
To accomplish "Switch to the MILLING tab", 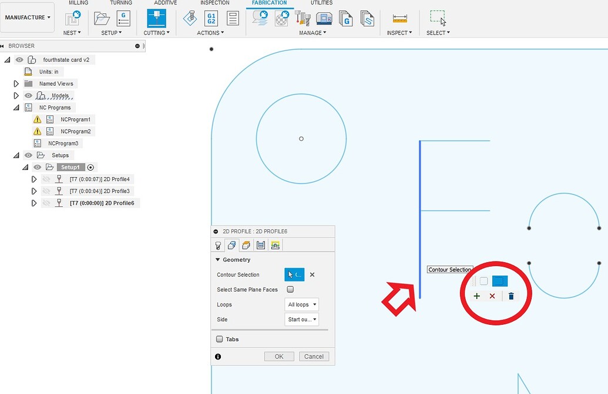I will 78,3.
